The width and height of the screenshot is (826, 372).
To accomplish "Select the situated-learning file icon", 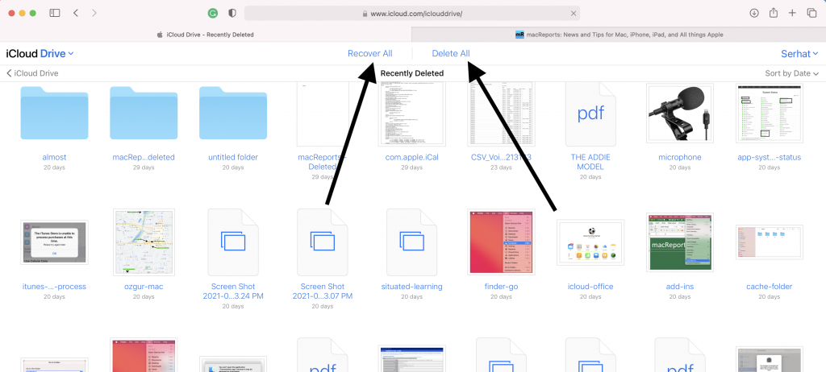I will [x=412, y=242].
